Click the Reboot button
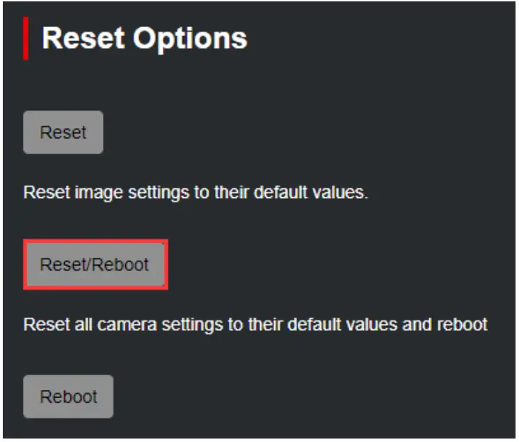Screen dimensions: 519x442 click(68, 397)
